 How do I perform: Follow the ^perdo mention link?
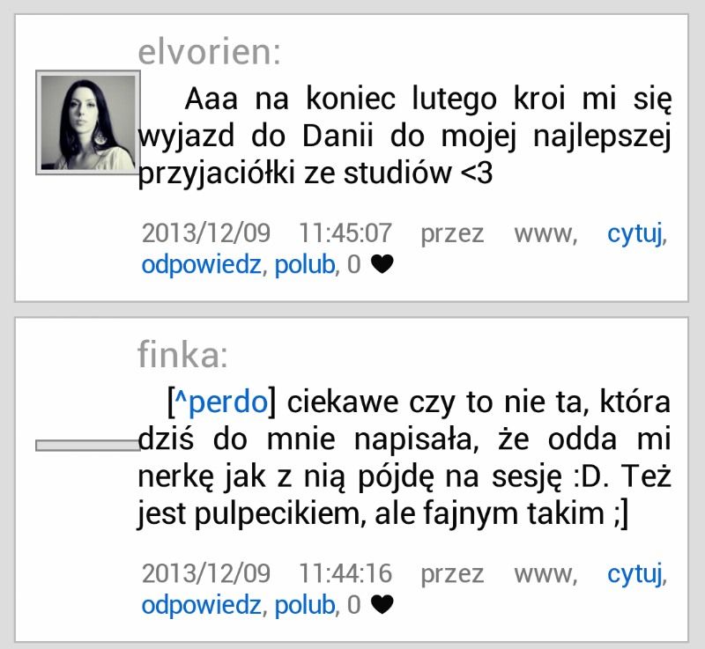coord(221,402)
